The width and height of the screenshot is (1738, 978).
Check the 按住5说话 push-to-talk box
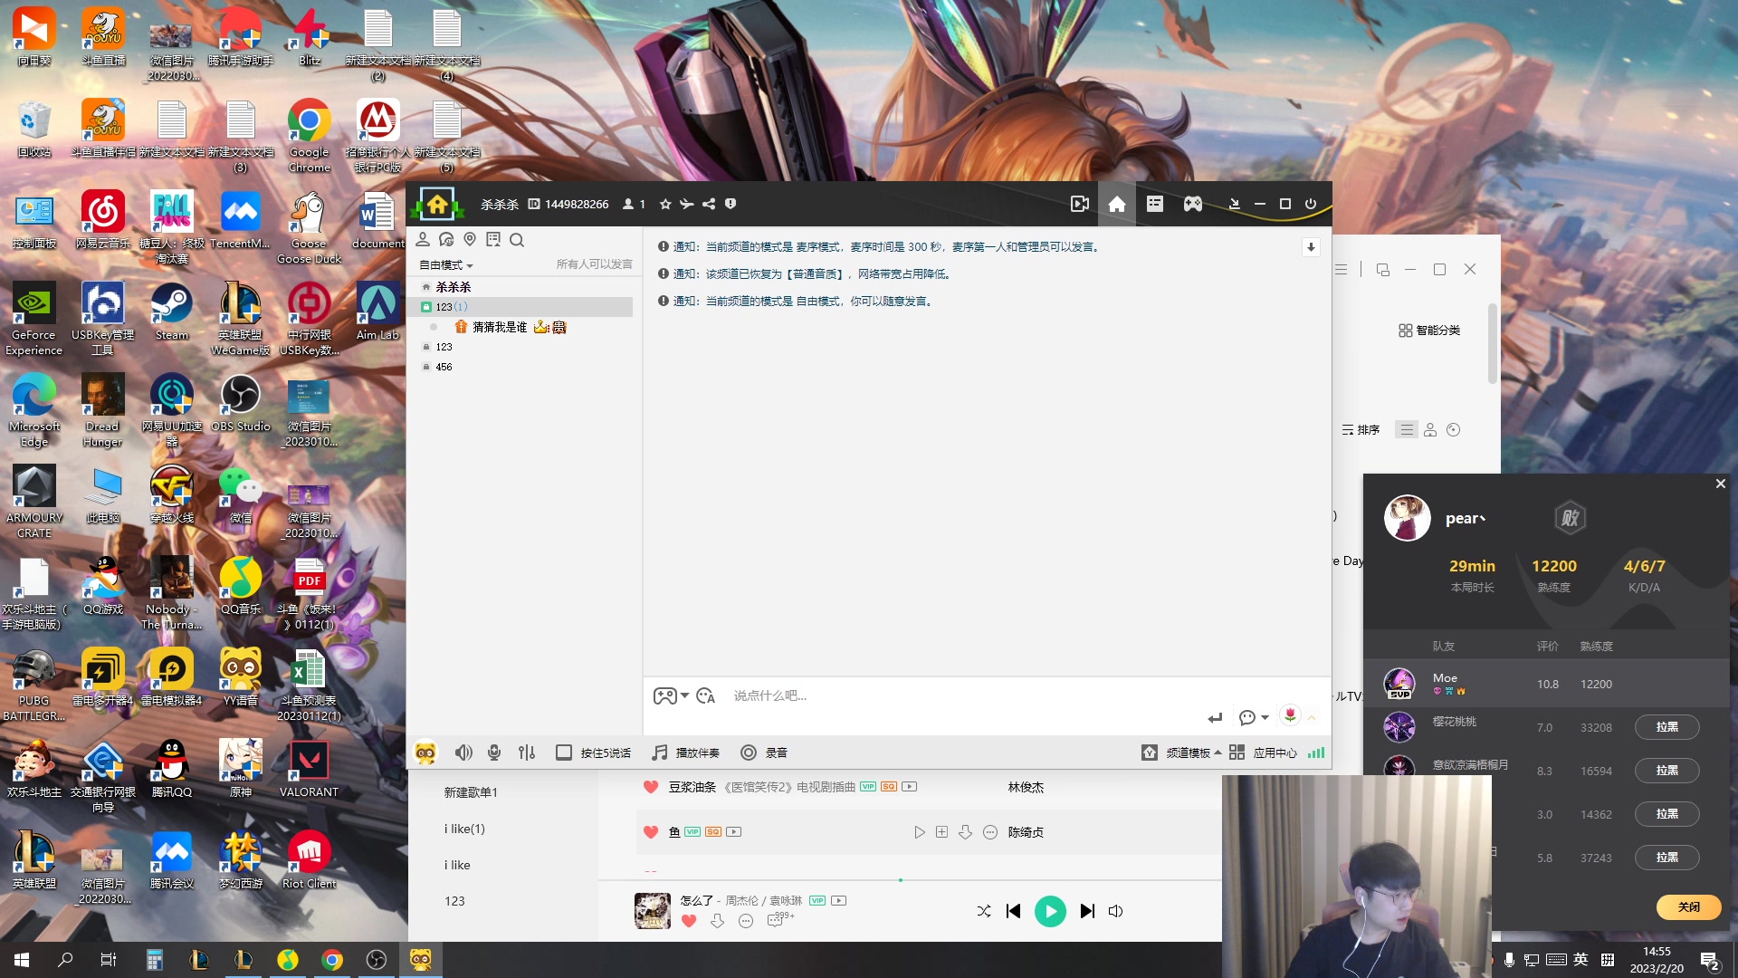click(x=564, y=753)
